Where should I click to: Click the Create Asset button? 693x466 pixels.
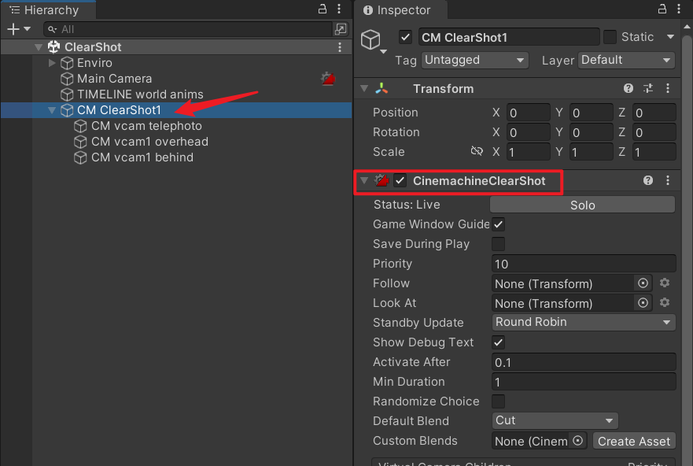(634, 441)
